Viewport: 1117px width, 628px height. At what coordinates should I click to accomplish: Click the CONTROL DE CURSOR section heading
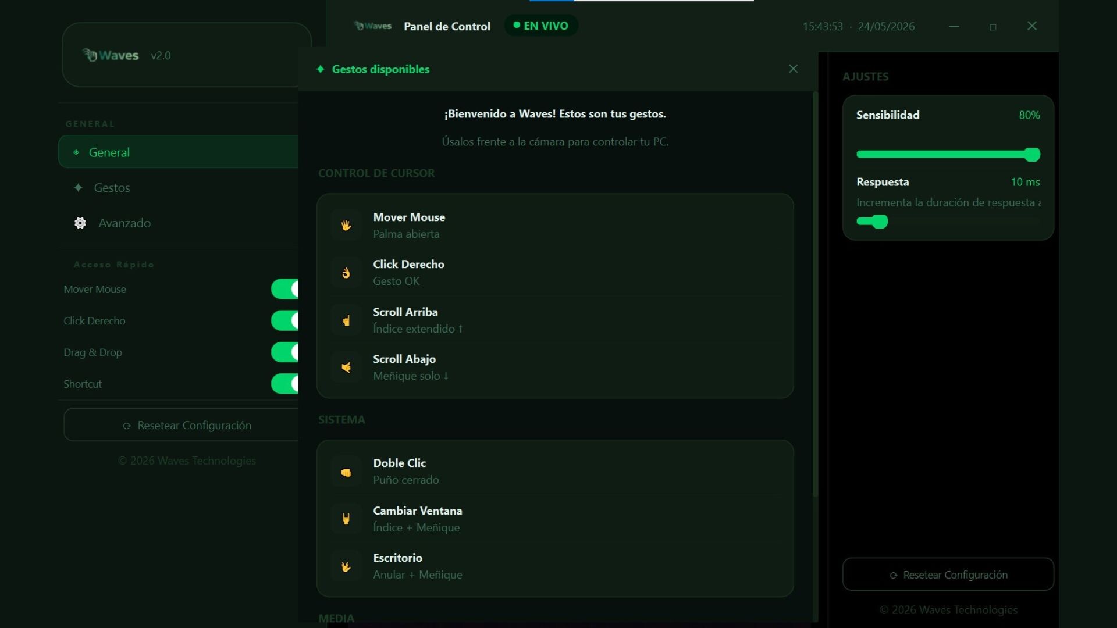click(376, 173)
